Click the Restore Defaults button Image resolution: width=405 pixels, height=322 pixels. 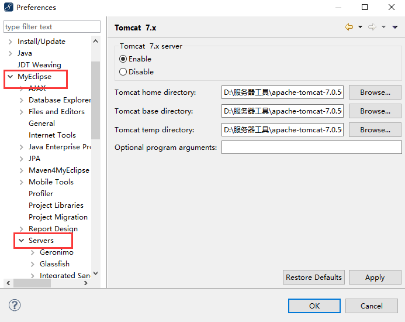pos(314,278)
